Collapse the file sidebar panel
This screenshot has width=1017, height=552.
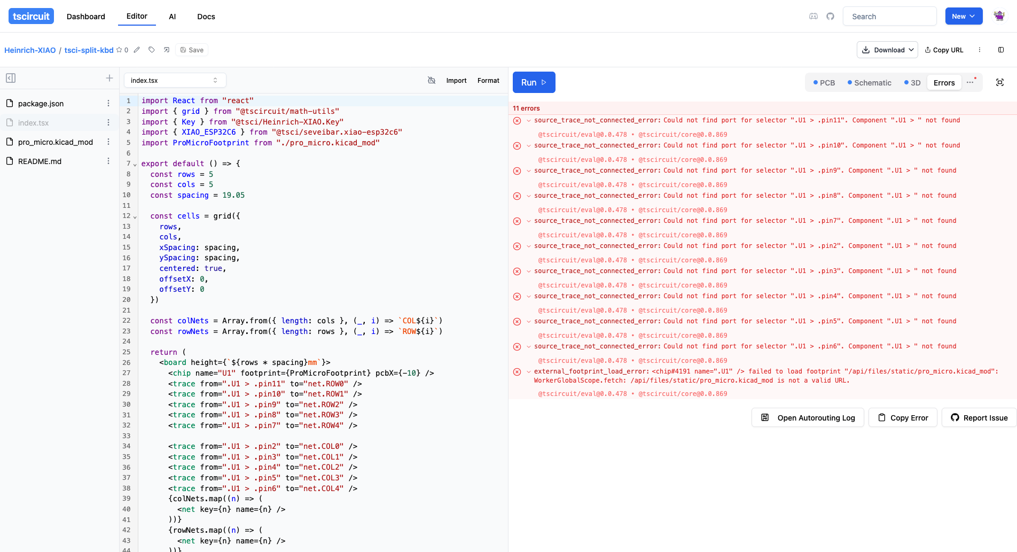[11, 78]
